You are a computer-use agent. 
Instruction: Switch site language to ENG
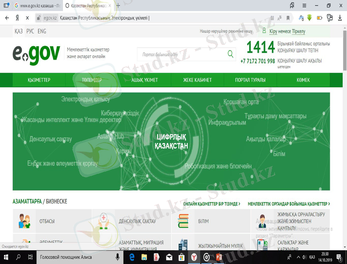42,31
